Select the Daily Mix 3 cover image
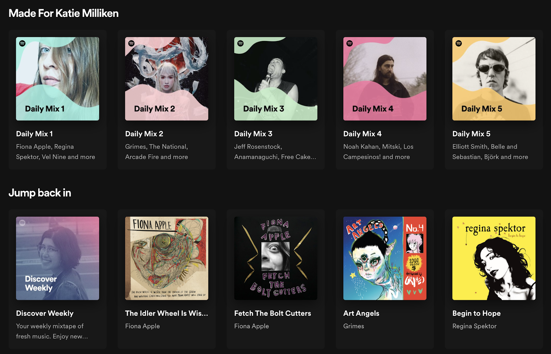Screen dimensions: 551x354 pos(275,79)
